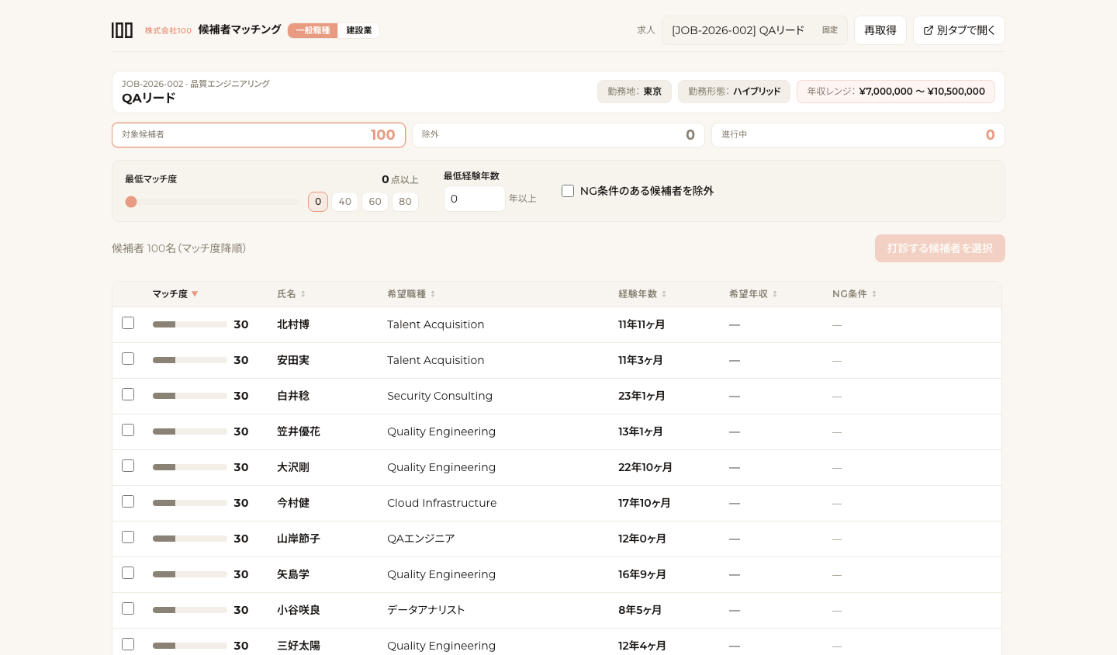Click Security Consulting in the 白井稔 row
The image size is (1117, 655).
pyautogui.click(x=440, y=396)
